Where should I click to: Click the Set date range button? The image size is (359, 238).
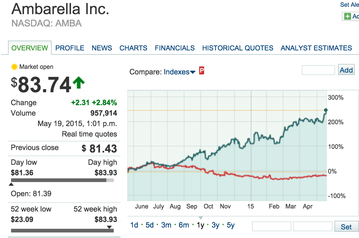tap(346, 227)
